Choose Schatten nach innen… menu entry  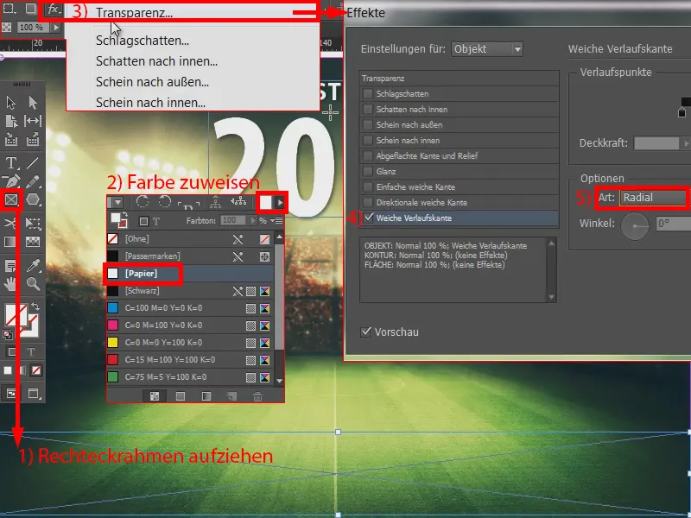coord(156,61)
